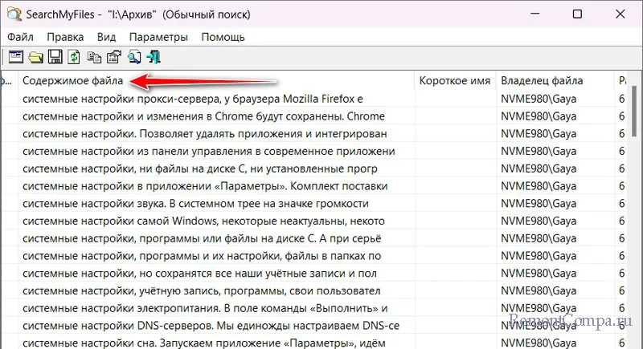Sort by Содержимое файла column header
Image resolution: width=643 pixels, height=349 pixels.
coord(73,81)
